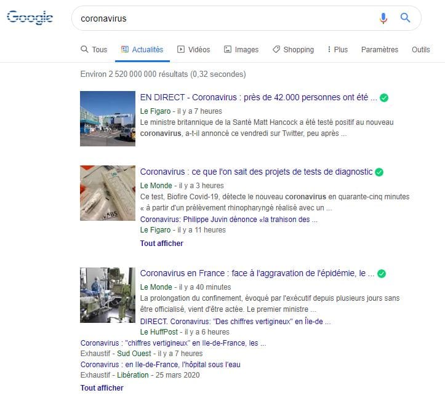Expand the Plus menu
The height and width of the screenshot is (401, 445).
[x=337, y=50]
